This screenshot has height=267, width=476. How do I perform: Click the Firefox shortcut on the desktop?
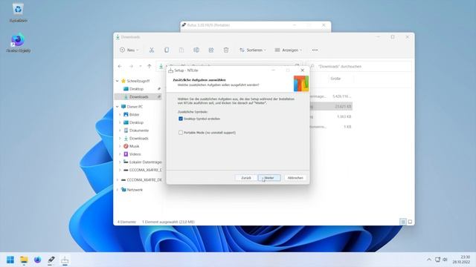(x=18, y=42)
